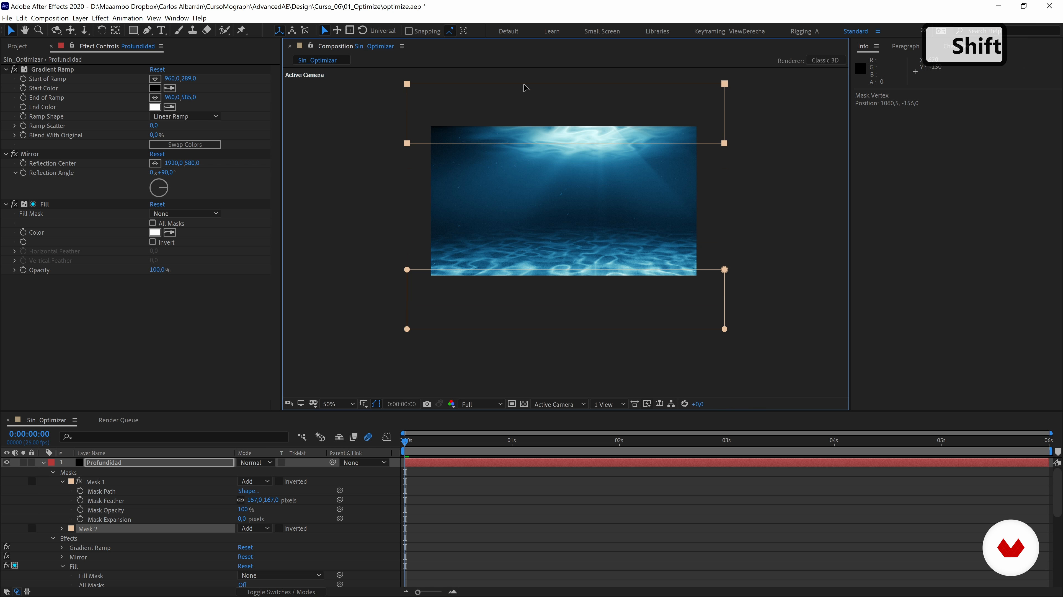Switch to the Project panel tab
The width and height of the screenshot is (1063, 597).
coord(17,46)
